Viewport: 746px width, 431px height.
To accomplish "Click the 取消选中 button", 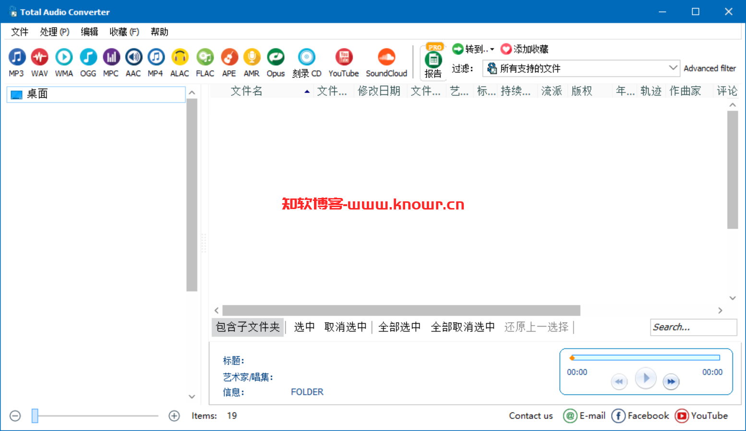I will pyautogui.click(x=345, y=327).
